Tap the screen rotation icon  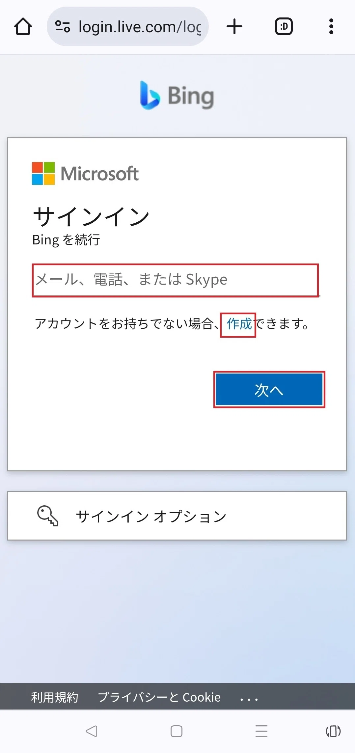pyautogui.click(x=333, y=731)
